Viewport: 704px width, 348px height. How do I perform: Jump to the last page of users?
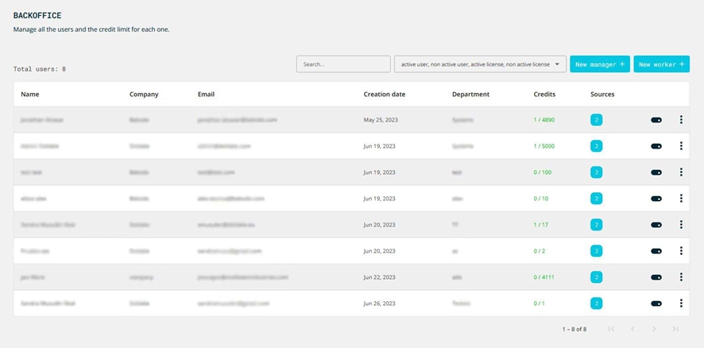pyautogui.click(x=675, y=329)
